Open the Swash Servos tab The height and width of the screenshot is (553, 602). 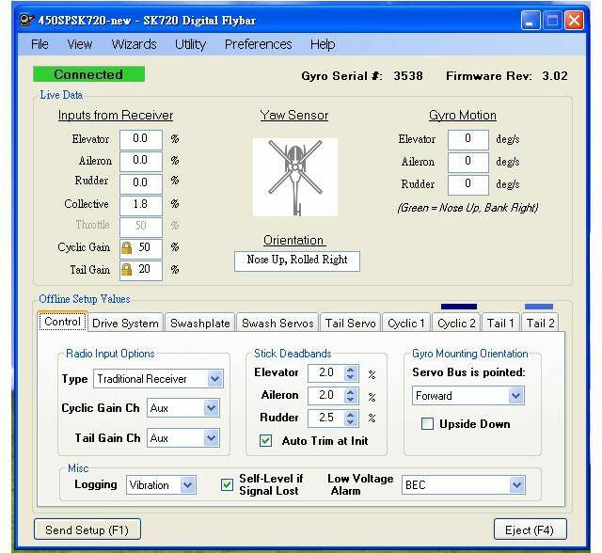pos(277,324)
